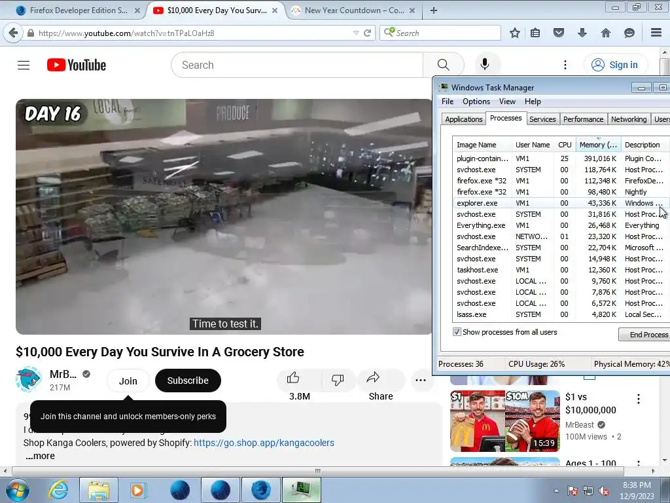670x503 pixels.
Task: Open Windows Explorer folder on the taskbar
Action: pyautogui.click(x=99, y=490)
